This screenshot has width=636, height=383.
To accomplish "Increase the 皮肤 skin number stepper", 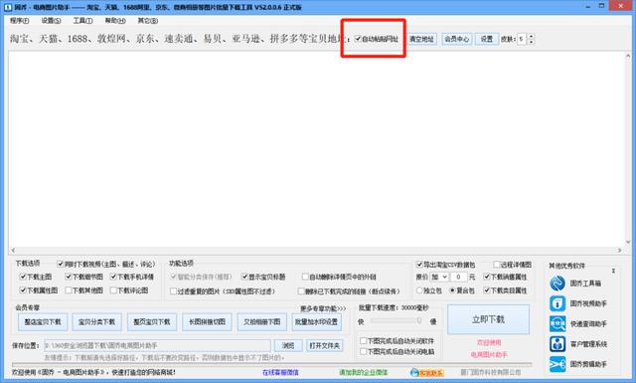I will [531, 37].
